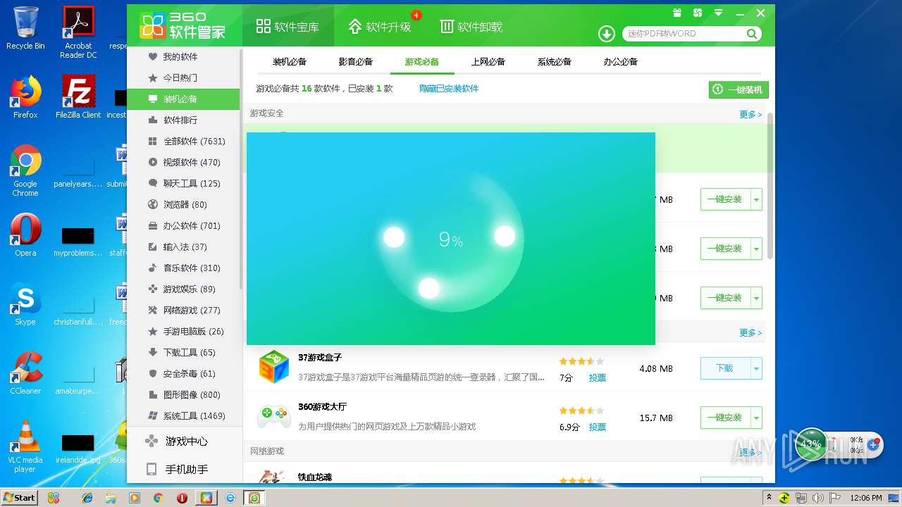Switch to 系统必备 tab
This screenshot has width=902, height=507.
(554, 62)
